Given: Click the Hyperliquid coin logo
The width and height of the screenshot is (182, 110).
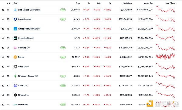Looking at the screenshot, I should pos(15,38).
